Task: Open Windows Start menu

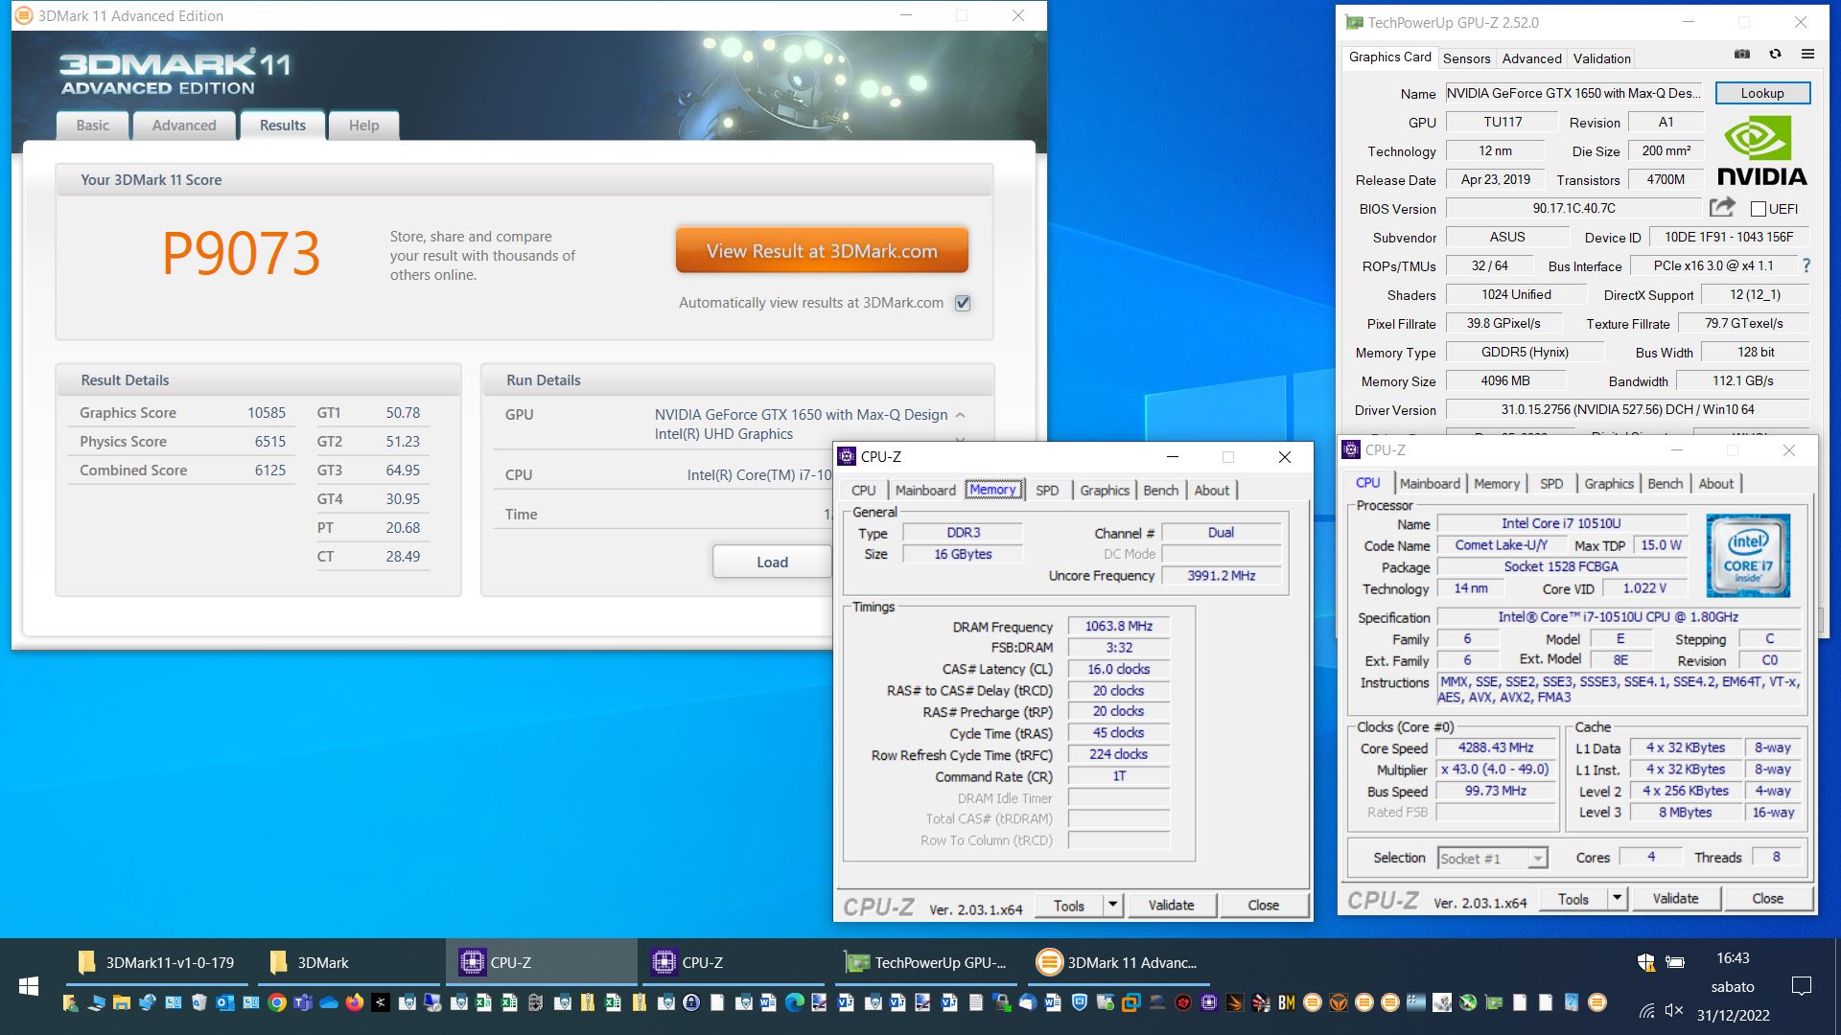Action: [29, 986]
